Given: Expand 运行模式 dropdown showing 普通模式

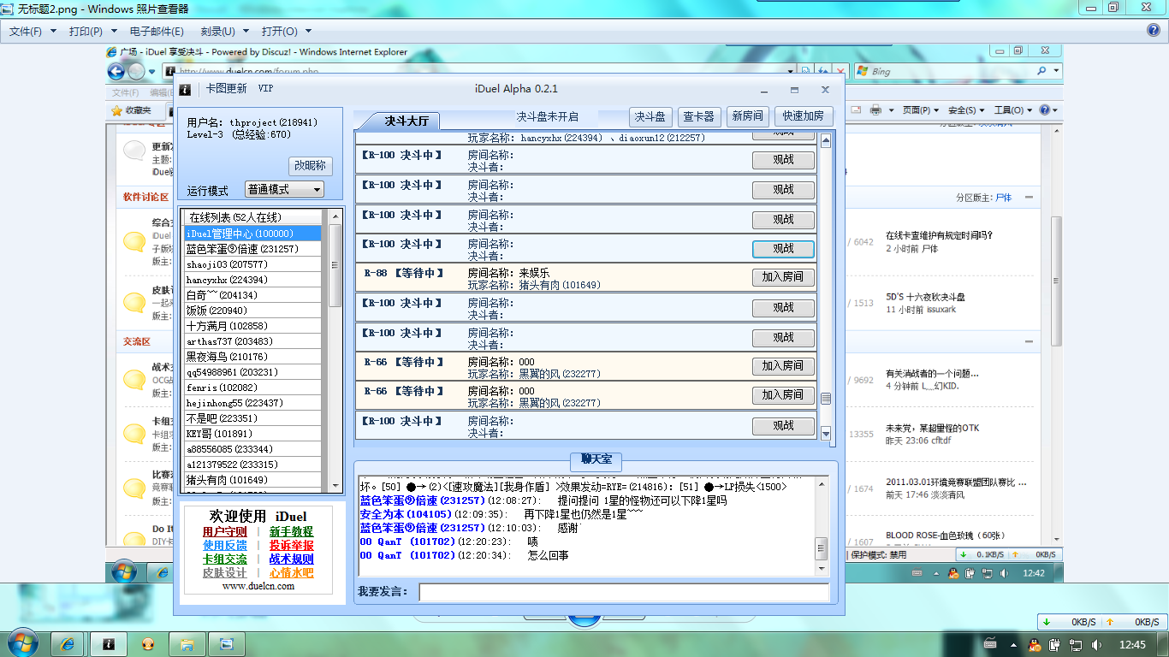Looking at the screenshot, I should [x=284, y=189].
